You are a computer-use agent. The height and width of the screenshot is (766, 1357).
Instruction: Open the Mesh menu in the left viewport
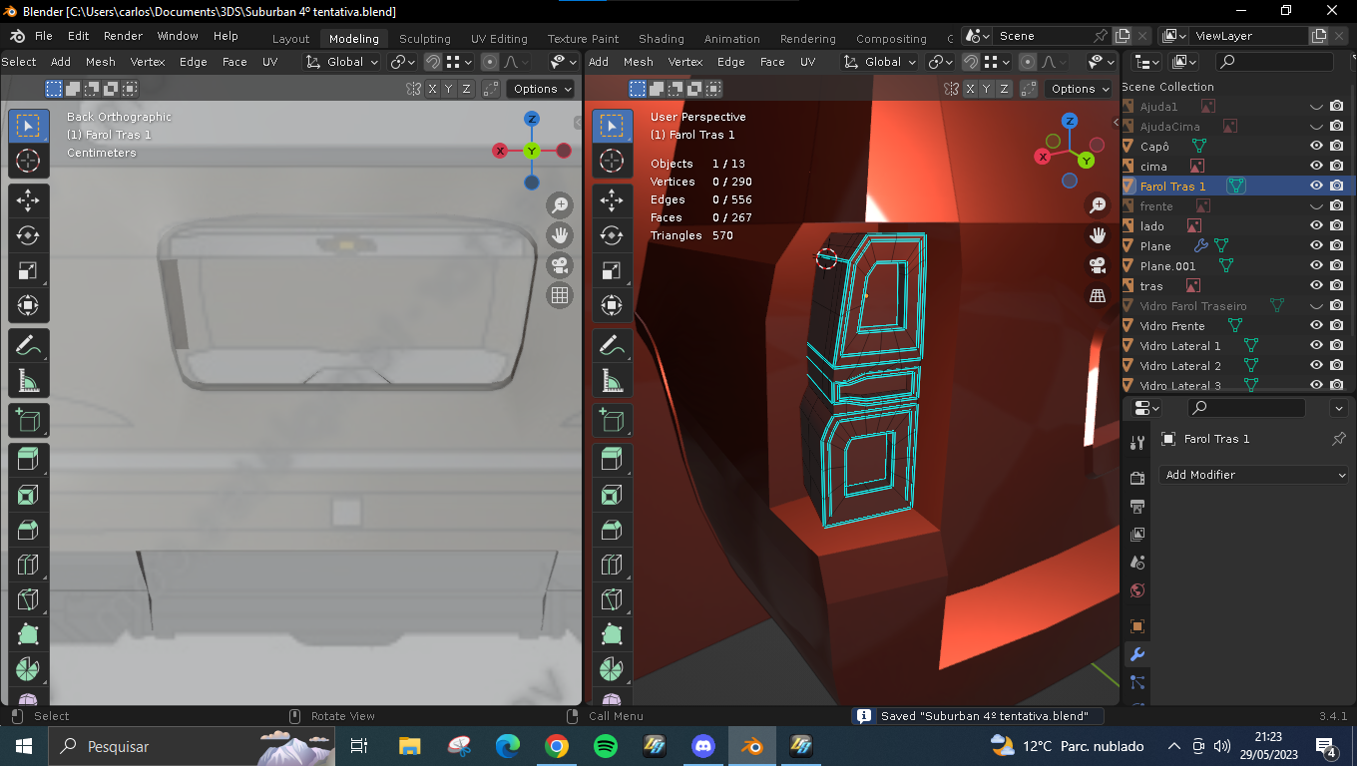point(101,62)
